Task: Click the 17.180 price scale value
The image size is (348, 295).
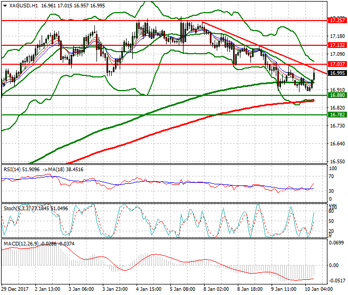Action: click(337, 36)
